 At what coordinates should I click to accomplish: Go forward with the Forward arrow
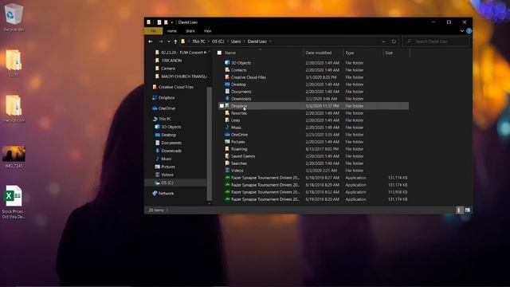pyautogui.click(x=161, y=41)
